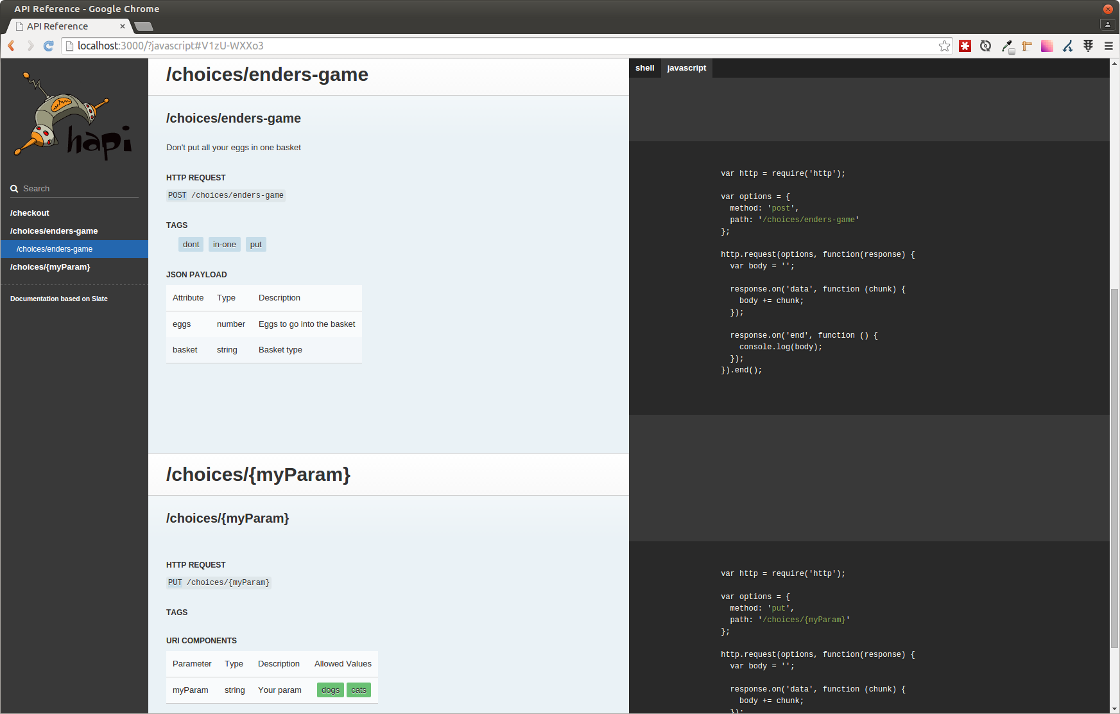Reload the page with refresh icon
This screenshot has width=1120, height=714.
point(49,46)
